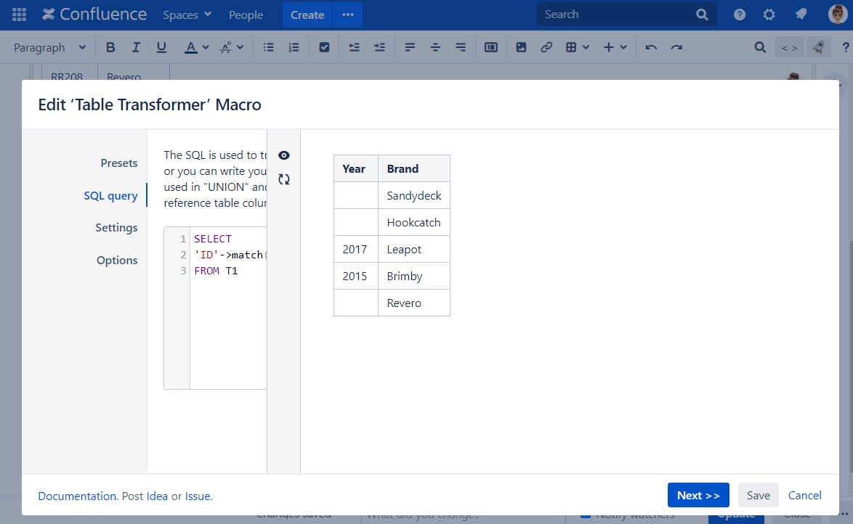
Task: Open the Spaces dropdown menu
Action: [x=187, y=15]
